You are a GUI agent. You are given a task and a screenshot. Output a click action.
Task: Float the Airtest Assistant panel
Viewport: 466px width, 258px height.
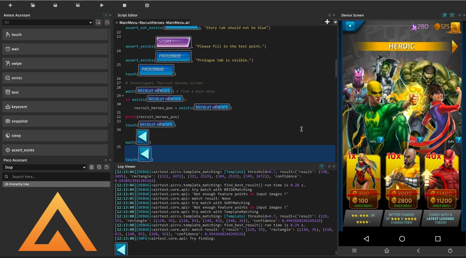coord(106,15)
